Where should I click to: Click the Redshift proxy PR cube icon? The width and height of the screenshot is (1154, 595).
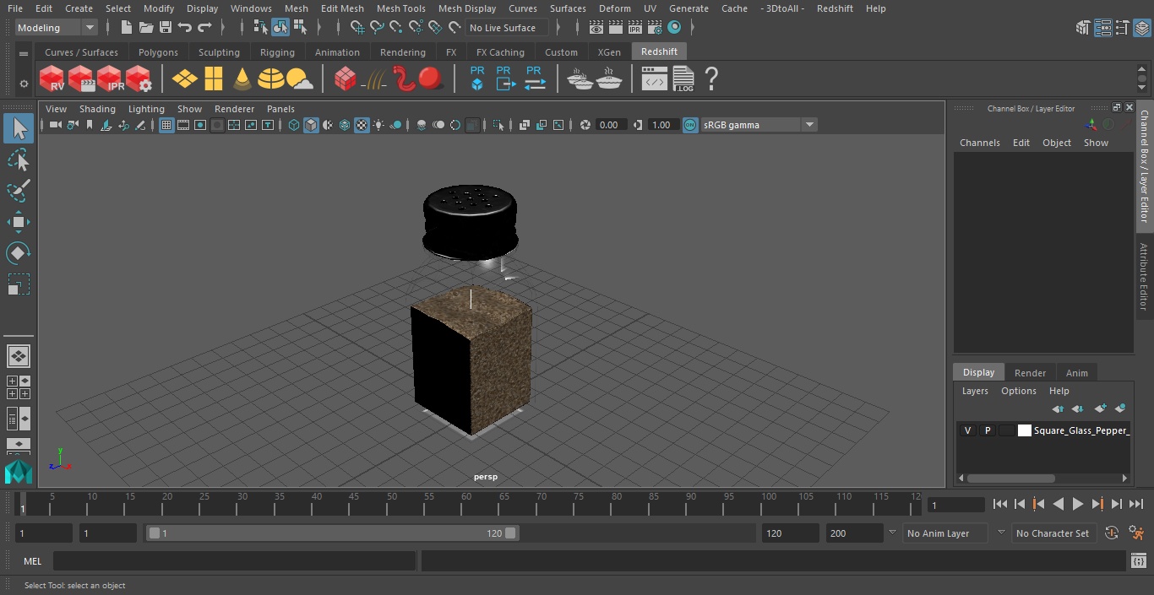tap(477, 78)
